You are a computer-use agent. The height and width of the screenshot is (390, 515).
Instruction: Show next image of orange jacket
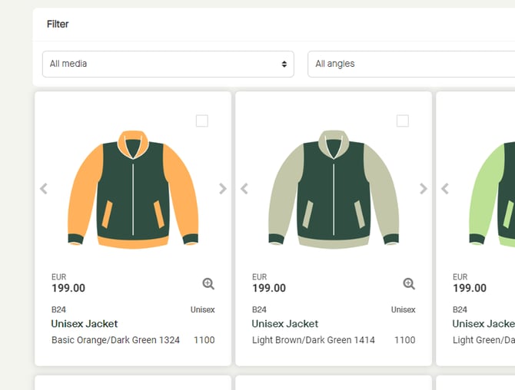222,189
